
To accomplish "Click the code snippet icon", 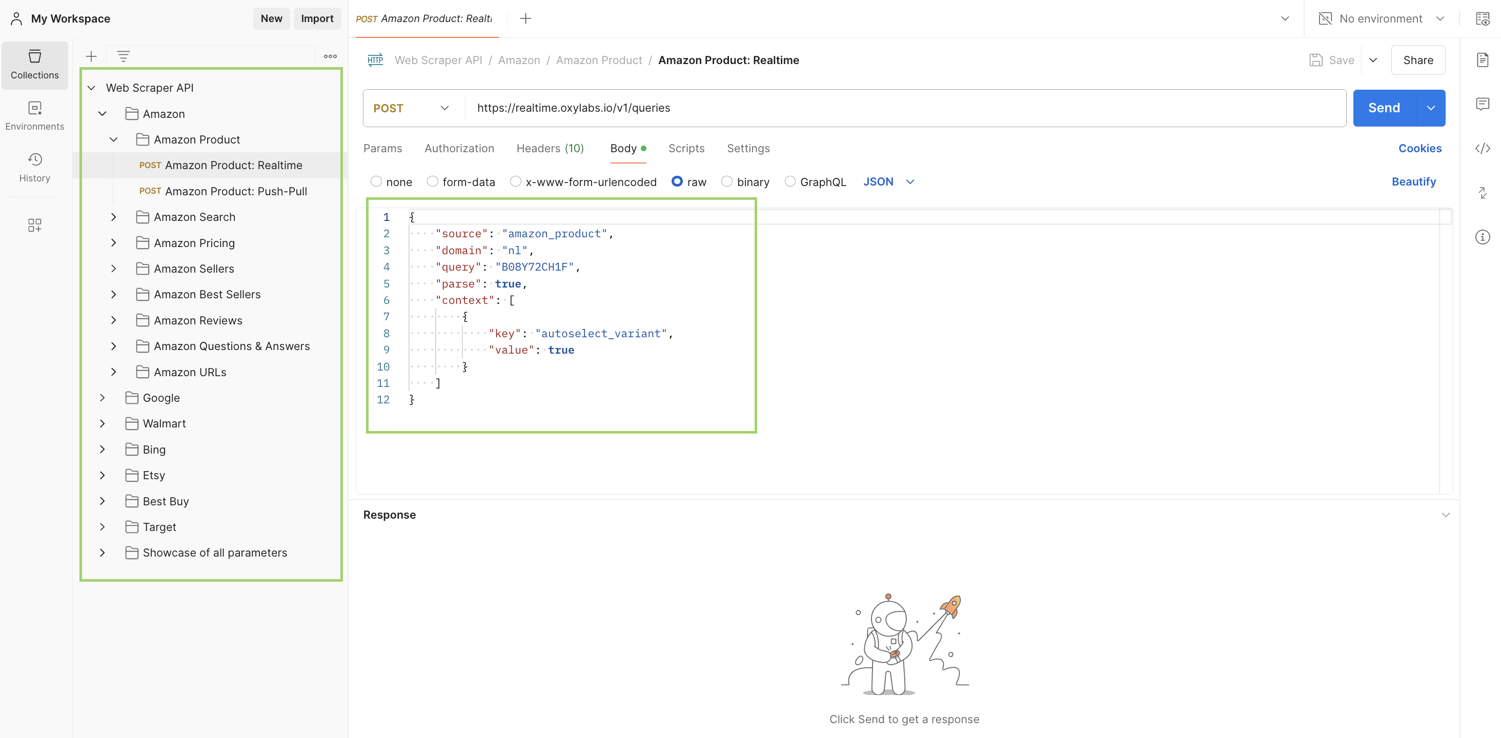I will pos(1483,149).
